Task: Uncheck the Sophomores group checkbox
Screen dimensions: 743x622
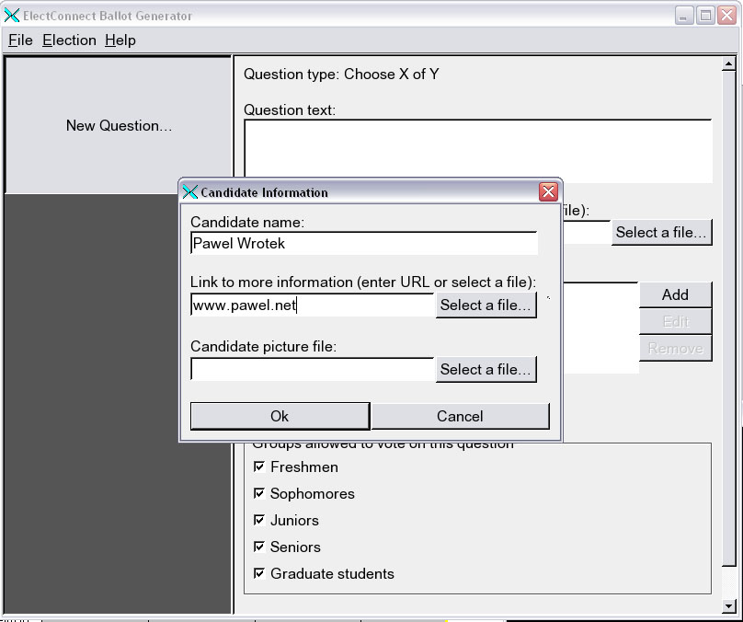Action: pyautogui.click(x=259, y=494)
